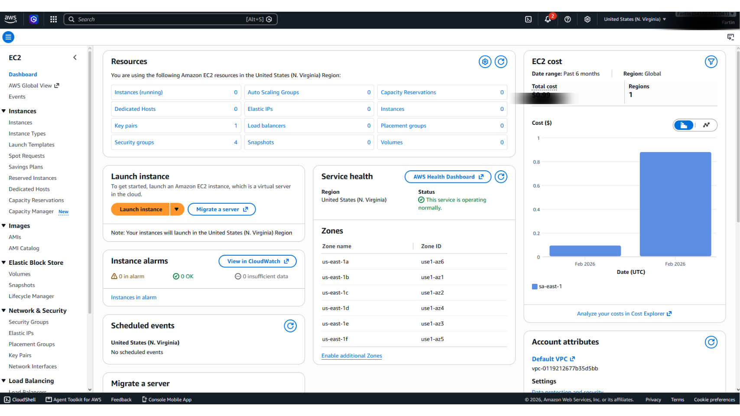Go to Instance Types in sidebar

pyautogui.click(x=27, y=133)
